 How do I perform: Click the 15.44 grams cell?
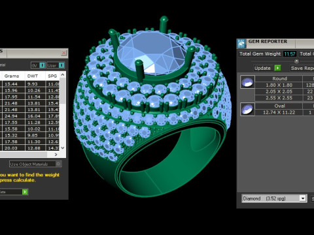click(x=13, y=84)
